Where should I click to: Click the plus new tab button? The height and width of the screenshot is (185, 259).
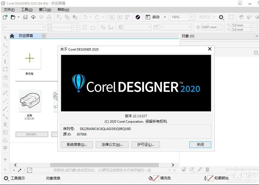[x=44, y=36]
